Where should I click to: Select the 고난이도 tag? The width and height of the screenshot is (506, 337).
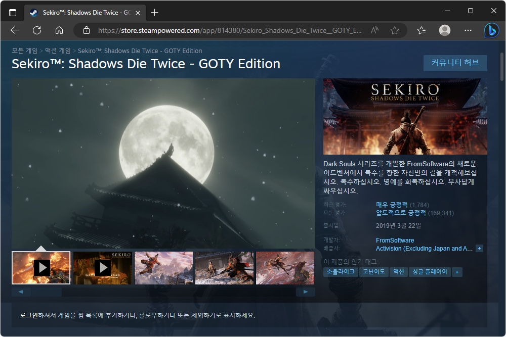coord(374,272)
